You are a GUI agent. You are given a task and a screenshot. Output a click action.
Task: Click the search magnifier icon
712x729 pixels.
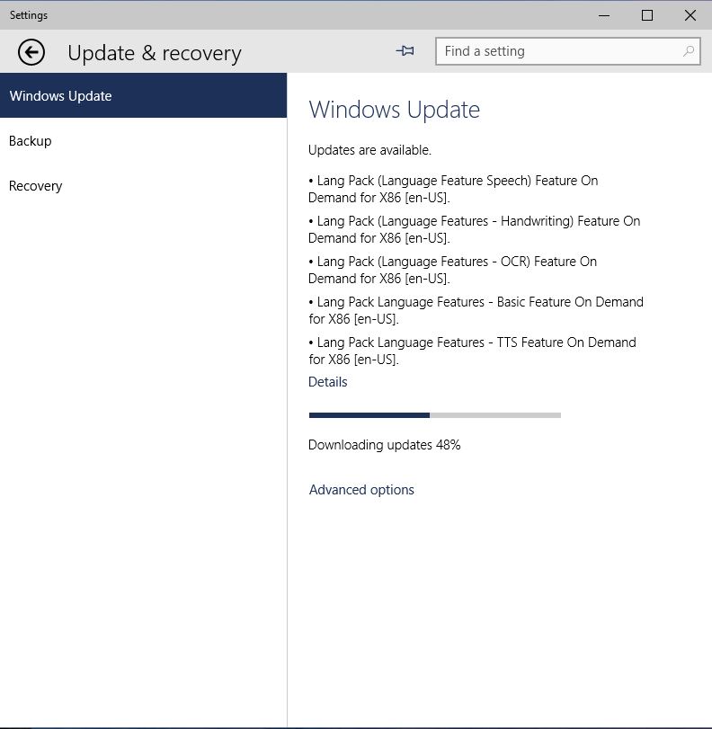(x=689, y=51)
